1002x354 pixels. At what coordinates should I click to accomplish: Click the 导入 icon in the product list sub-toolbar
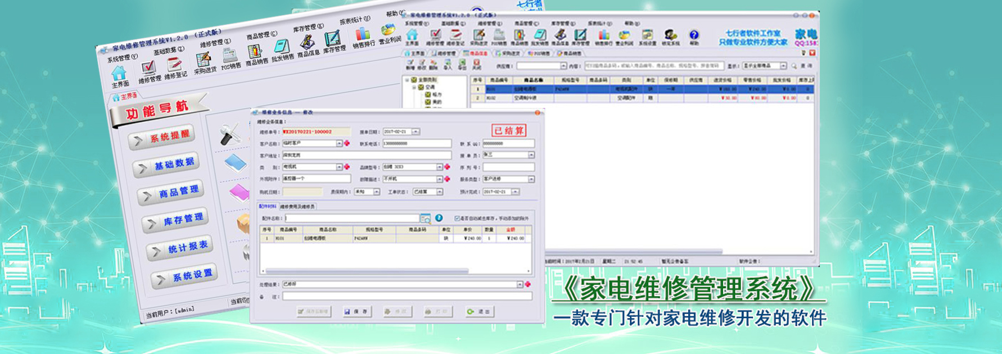(448, 62)
